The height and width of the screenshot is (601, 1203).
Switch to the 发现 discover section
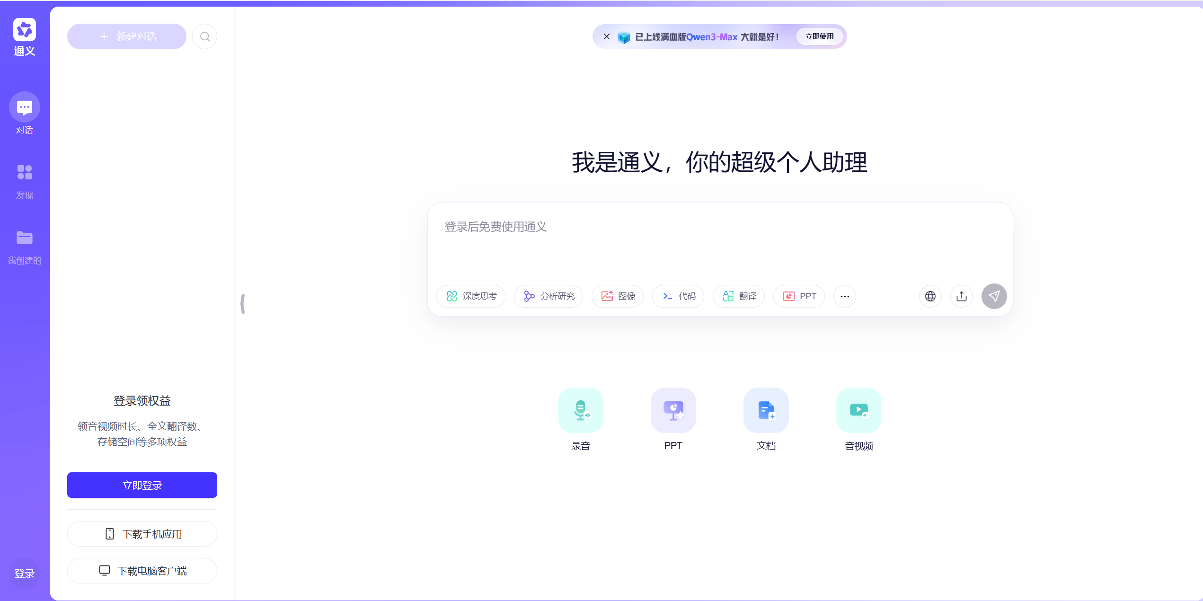(24, 180)
